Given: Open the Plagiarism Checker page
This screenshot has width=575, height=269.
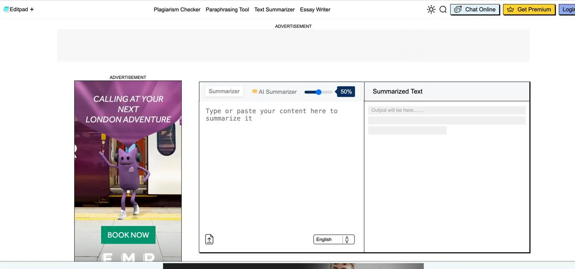Looking at the screenshot, I should tap(177, 9).
